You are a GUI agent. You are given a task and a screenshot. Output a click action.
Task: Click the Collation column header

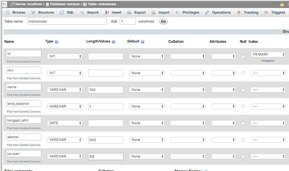[x=176, y=41]
